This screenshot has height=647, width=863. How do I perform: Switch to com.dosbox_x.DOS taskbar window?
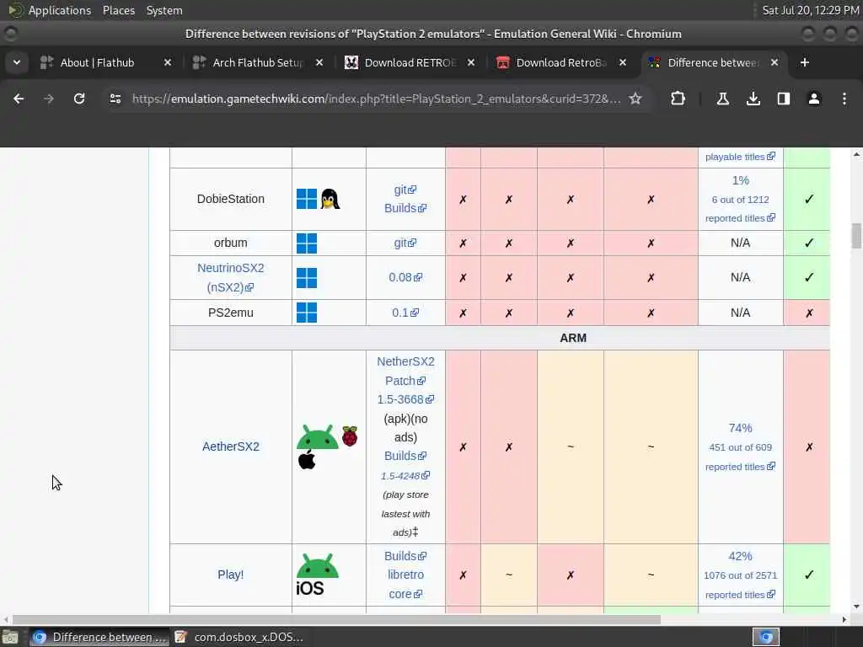click(240, 637)
